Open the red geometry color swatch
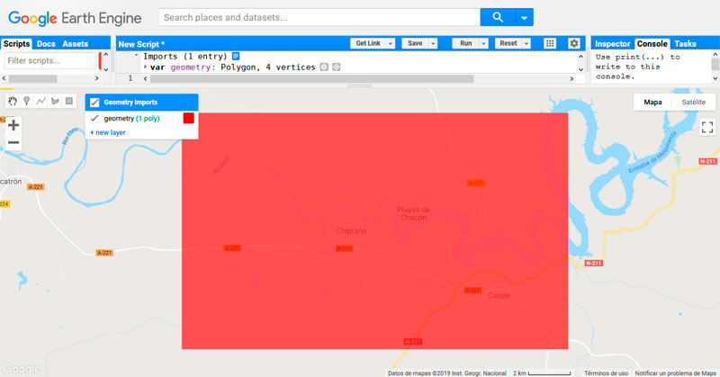The width and height of the screenshot is (720, 377). coord(189,118)
